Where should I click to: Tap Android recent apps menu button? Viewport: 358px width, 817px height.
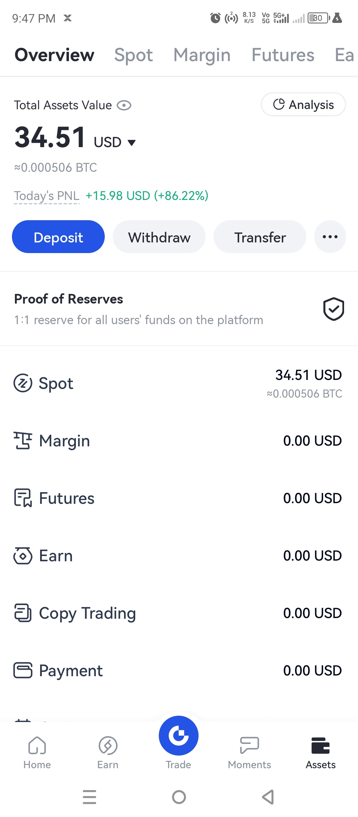[x=89, y=797]
